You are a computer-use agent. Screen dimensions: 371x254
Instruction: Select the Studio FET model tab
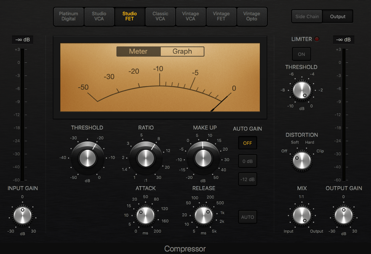tap(130, 16)
